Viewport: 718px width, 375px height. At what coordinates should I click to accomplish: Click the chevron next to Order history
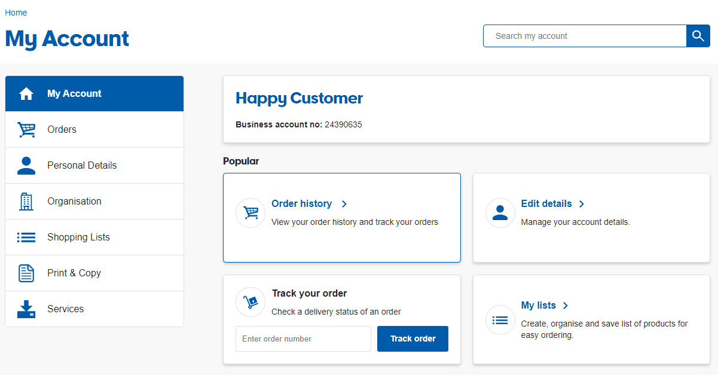(344, 204)
